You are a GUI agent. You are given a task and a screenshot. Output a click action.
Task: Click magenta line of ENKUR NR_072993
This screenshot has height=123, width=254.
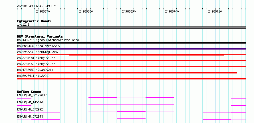click(x=131, y=119)
